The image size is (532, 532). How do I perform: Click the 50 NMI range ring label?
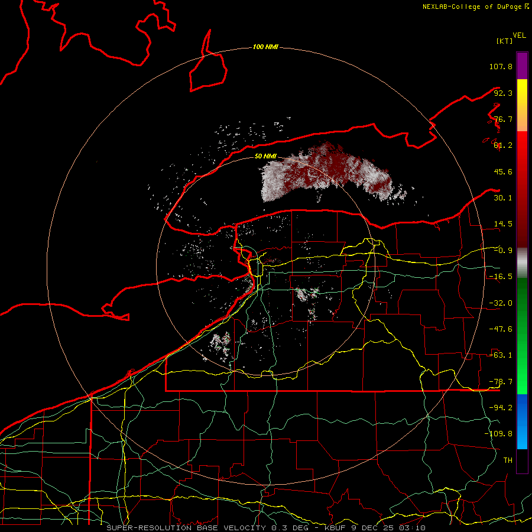tap(265, 156)
